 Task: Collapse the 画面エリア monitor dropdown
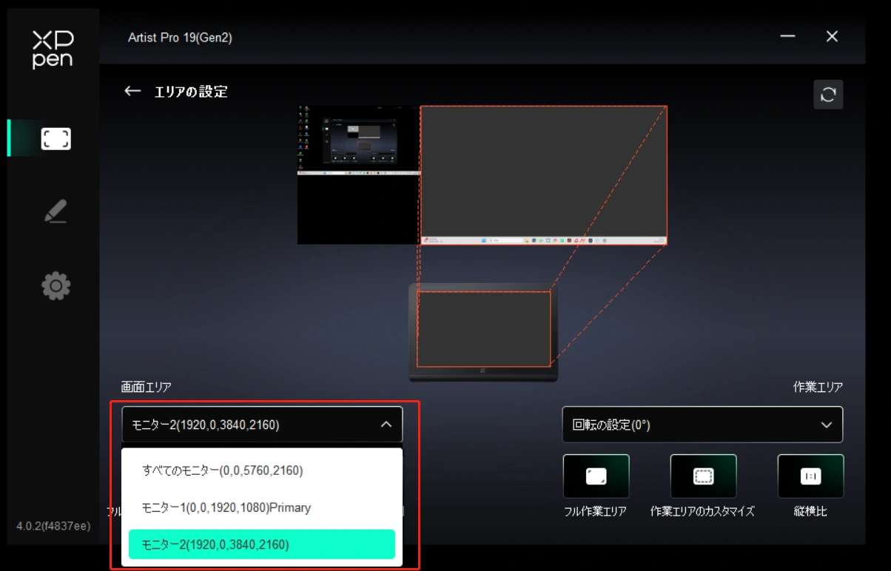[x=386, y=425]
